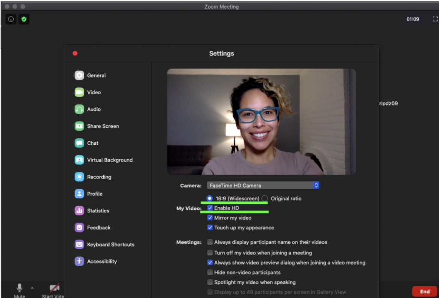Image resolution: width=439 pixels, height=298 pixels.
Task: Uncheck the Enable HD checkbox
Action: click(210, 208)
